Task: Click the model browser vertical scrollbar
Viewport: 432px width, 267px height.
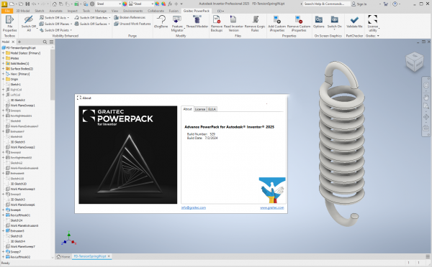Action: coord(53,75)
